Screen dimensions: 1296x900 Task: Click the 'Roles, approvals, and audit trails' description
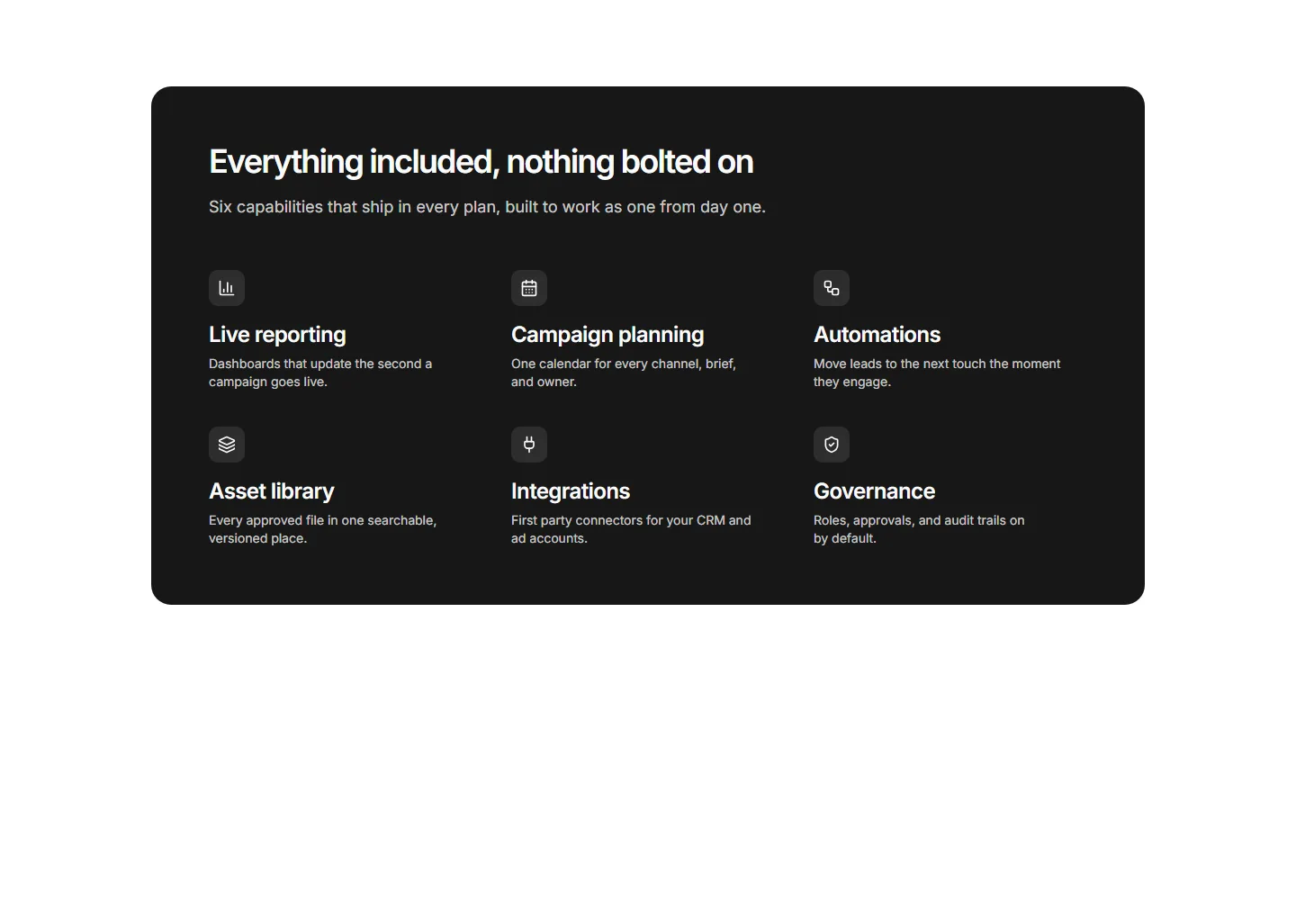coord(919,529)
